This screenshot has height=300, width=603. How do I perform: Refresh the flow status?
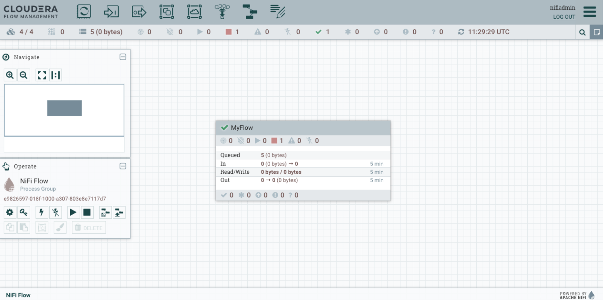click(x=461, y=32)
